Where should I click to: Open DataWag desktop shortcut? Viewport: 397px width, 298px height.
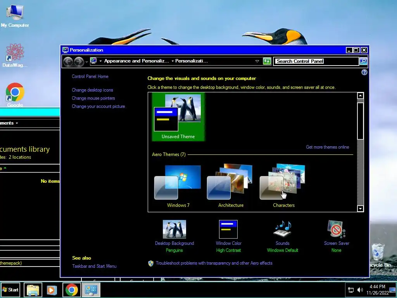(x=15, y=55)
